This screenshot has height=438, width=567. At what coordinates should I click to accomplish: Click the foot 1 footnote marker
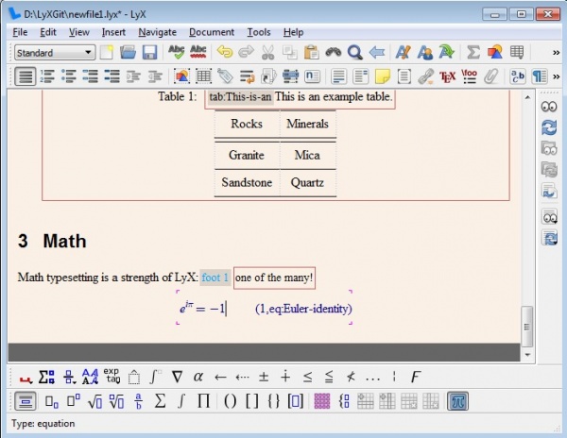pos(215,277)
